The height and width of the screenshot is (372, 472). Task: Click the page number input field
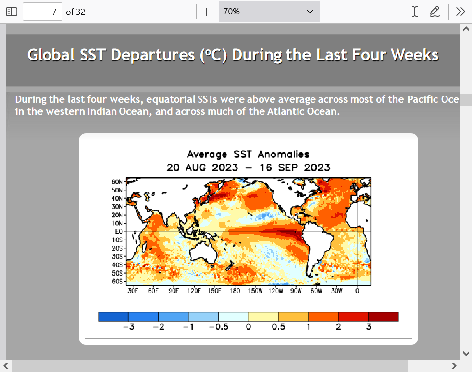(42, 12)
